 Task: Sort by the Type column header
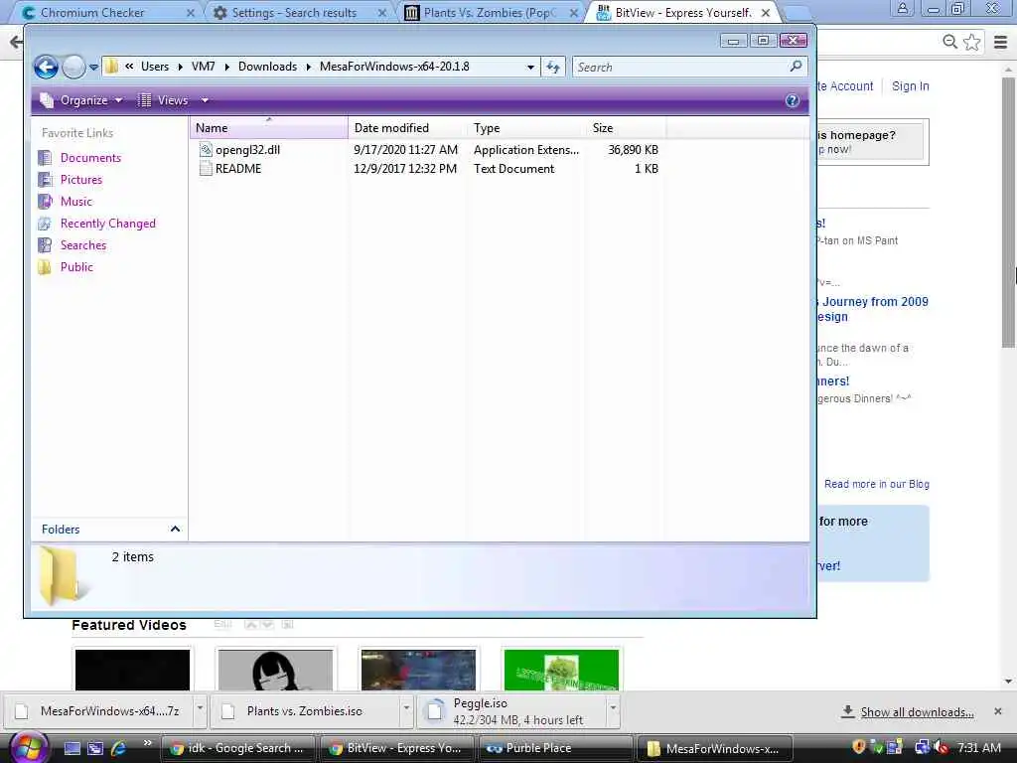pos(526,128)
